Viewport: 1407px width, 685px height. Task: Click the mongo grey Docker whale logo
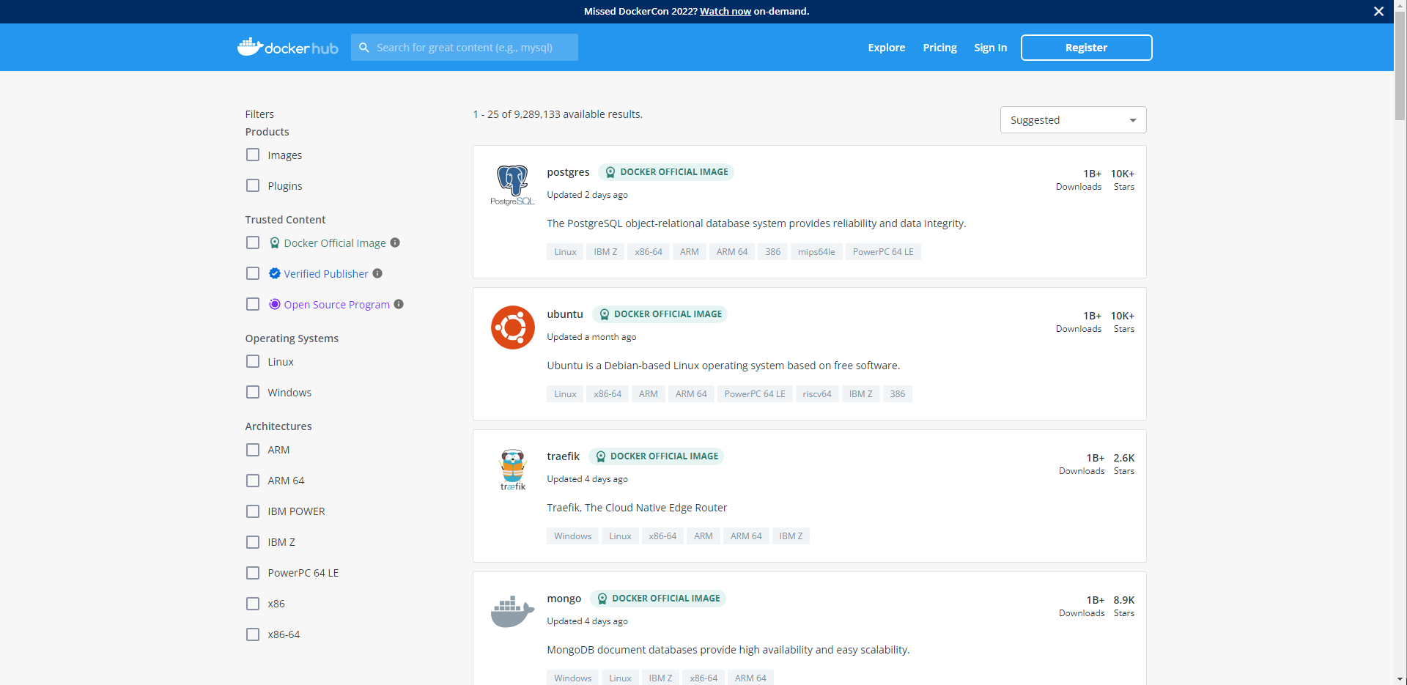[512, 612]
